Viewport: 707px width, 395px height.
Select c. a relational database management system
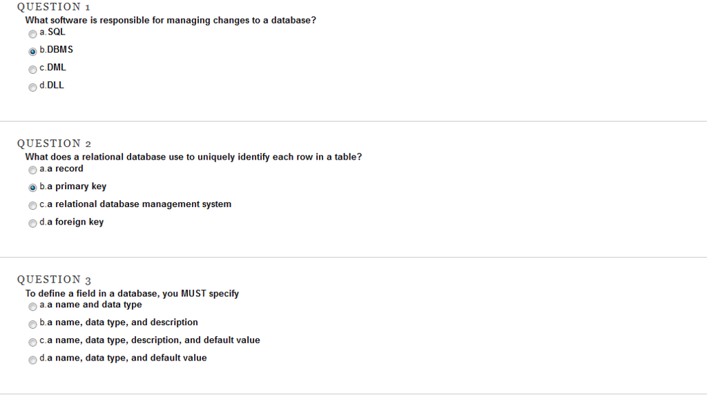[x=32, y=206]
